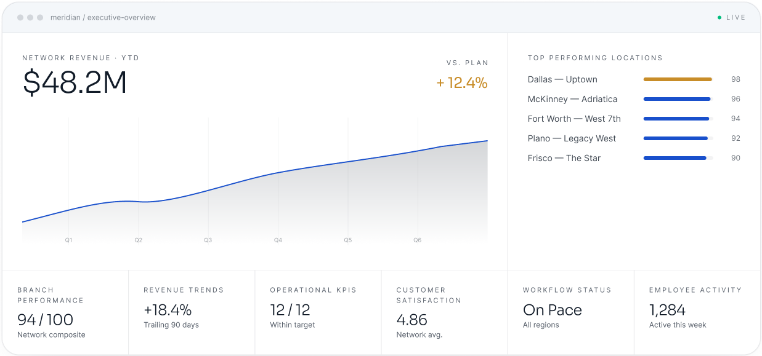
Task: Select the +12.4% versus plan value
Action: [x=462, y=83]
